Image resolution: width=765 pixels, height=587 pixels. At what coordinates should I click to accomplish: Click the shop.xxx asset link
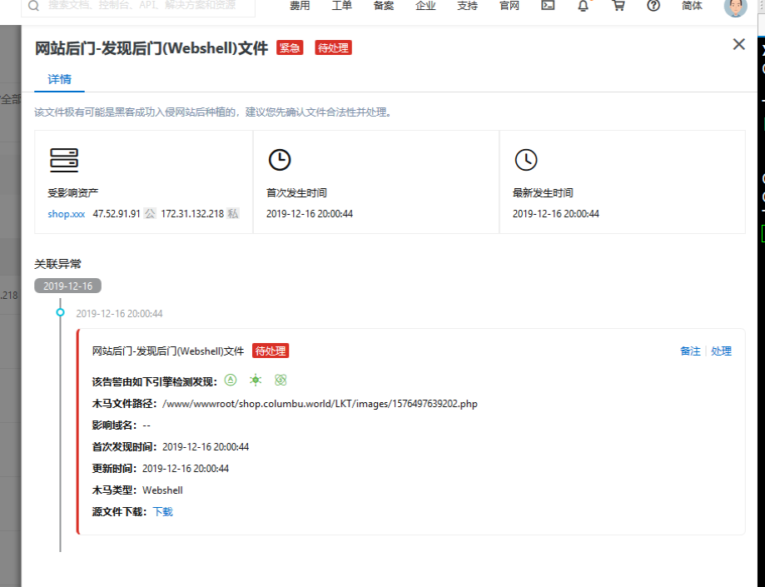[x=66, y=214]
